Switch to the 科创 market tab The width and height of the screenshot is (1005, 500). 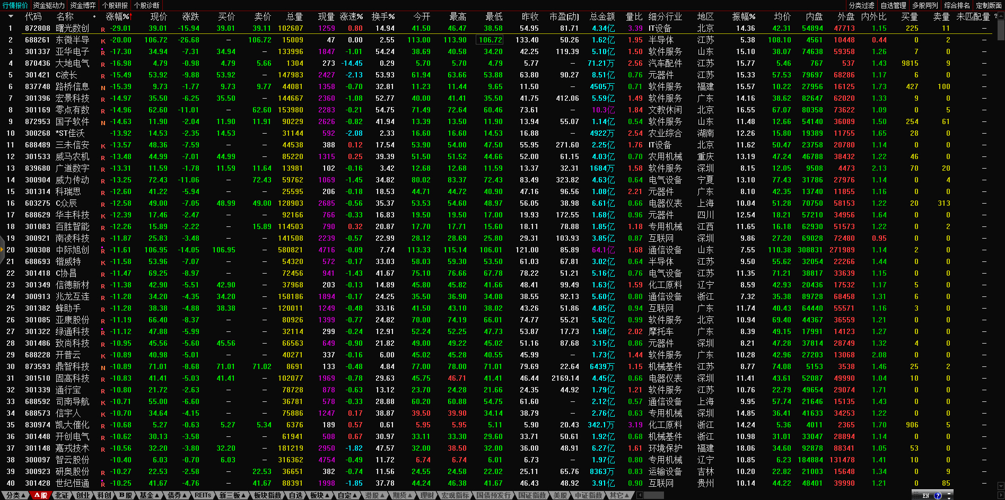pyautogui.click(x=104, y=495)
